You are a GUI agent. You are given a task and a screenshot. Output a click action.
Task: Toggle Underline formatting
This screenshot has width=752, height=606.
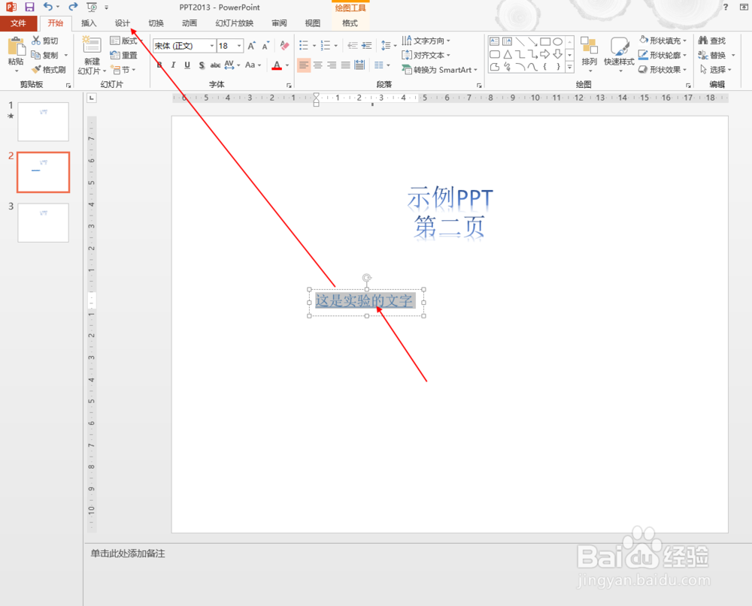point(187,65)
